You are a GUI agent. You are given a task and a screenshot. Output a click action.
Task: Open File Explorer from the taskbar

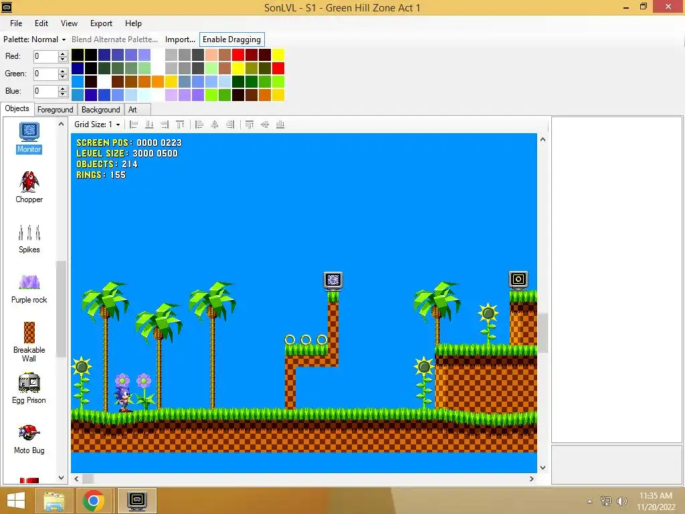point(54,501)
